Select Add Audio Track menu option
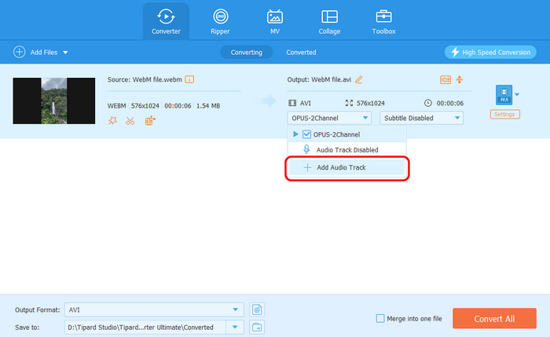550x337 pixels. tap(346, 167)
